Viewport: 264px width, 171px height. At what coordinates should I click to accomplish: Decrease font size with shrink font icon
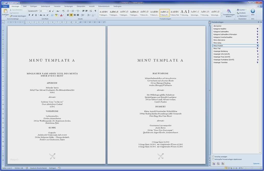53,11
